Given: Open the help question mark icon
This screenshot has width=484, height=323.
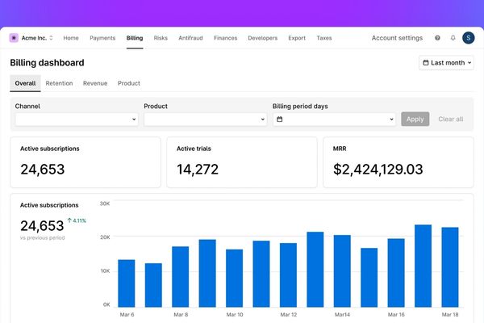Looking at the screenshot, I should click(437, 38).
